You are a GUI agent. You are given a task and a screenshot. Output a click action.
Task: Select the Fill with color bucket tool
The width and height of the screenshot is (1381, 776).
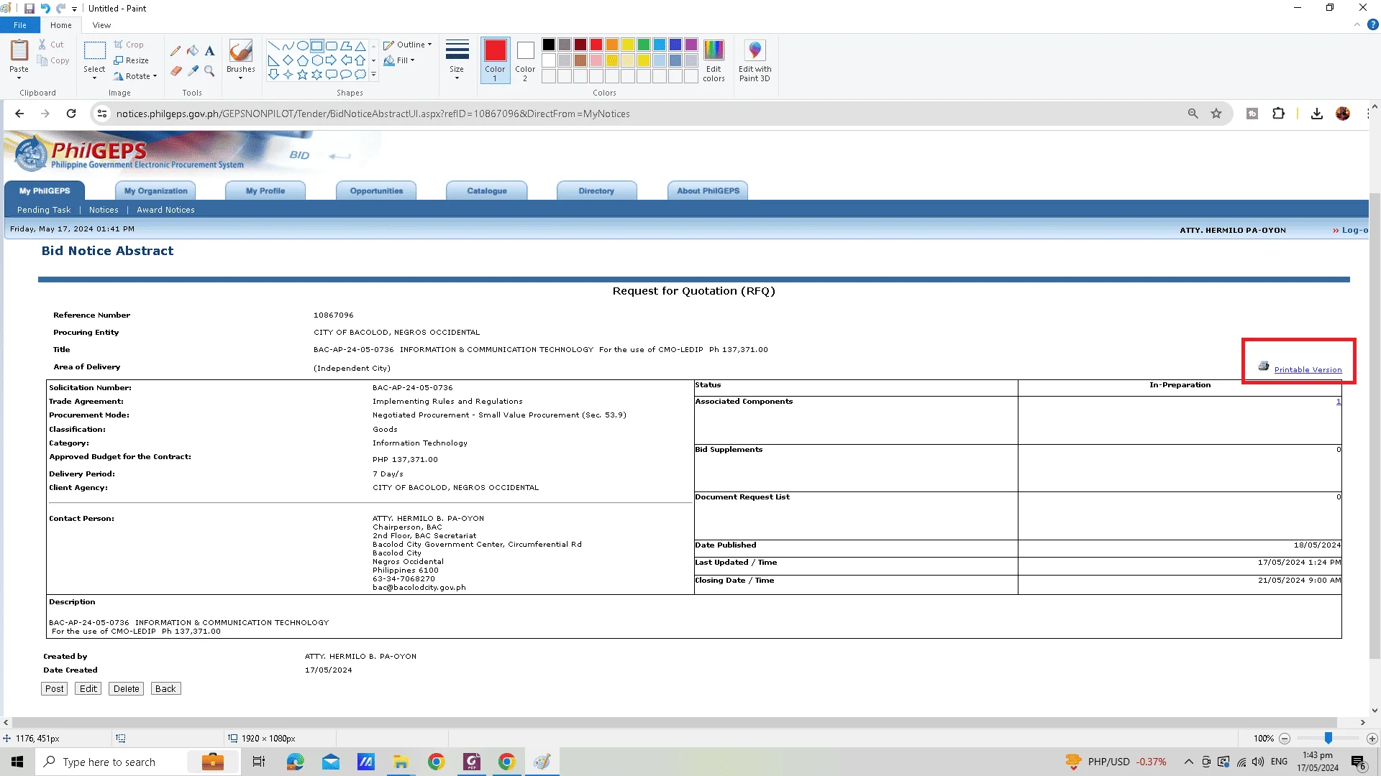pyautogui.click(x=193, y=51)
